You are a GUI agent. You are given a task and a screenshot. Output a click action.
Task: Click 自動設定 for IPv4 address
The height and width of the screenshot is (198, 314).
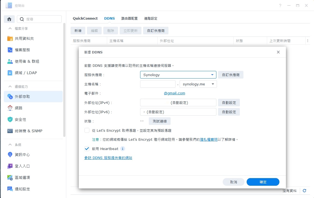[x=229, y=103]
